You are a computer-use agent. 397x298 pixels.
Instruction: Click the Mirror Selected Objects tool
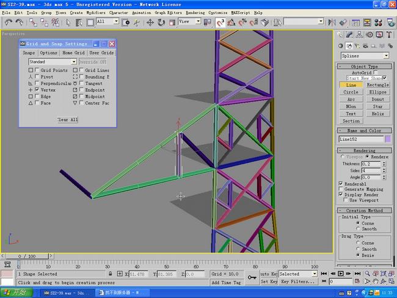tap(332, 23)
